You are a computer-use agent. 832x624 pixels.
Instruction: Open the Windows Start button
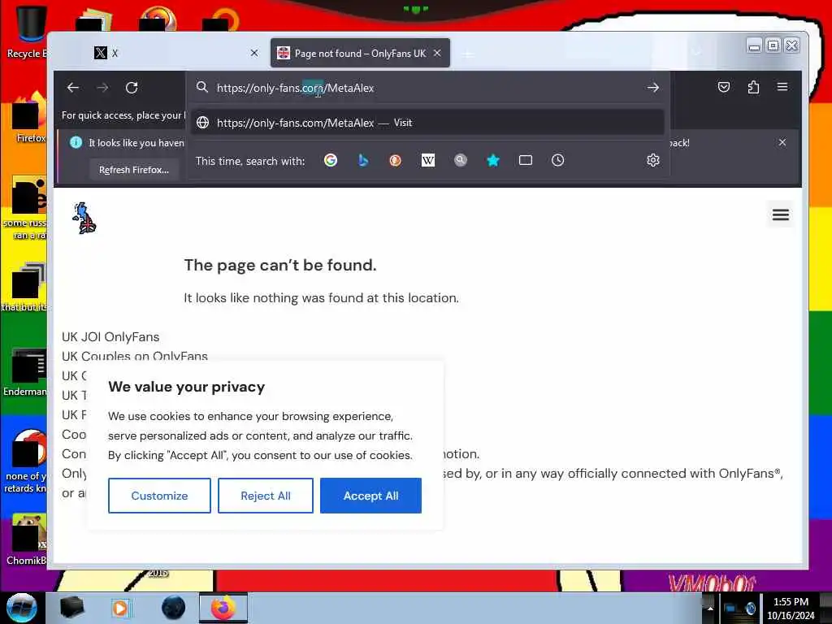(21, 608)
